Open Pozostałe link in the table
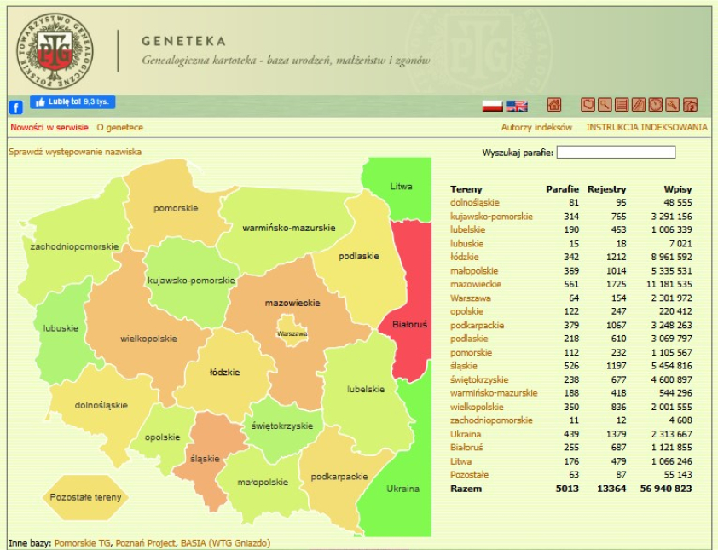The image size is (718, 550). (469, 475)
